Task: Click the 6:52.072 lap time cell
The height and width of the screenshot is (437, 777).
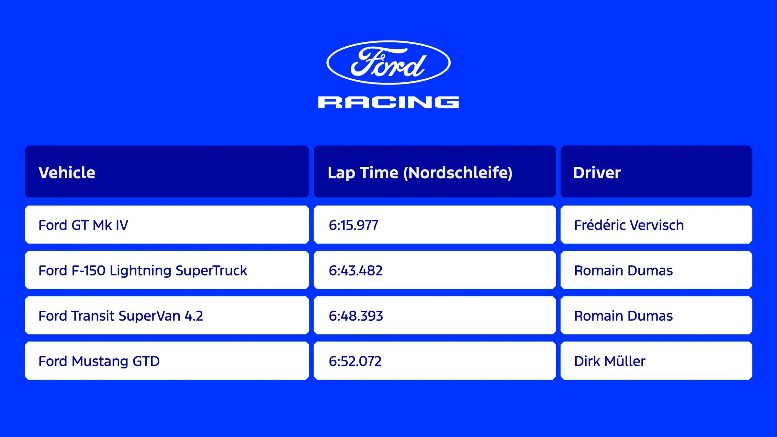Action: [355, 361]
